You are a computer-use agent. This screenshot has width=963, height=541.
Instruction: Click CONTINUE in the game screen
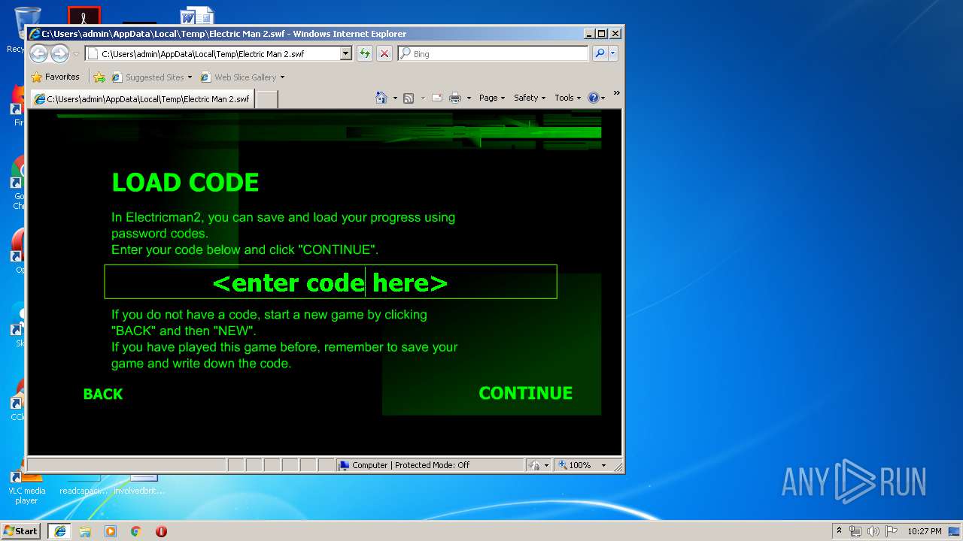pos(525,393)
